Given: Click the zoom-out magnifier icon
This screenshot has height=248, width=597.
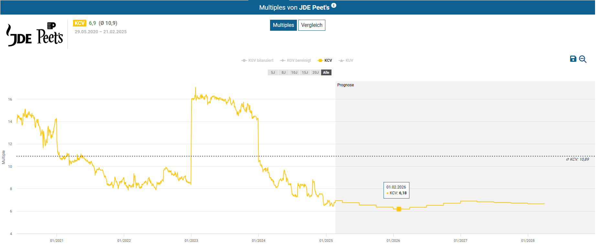Looking at the screenshot, I should pyautogui.click(x=582, y=59).
